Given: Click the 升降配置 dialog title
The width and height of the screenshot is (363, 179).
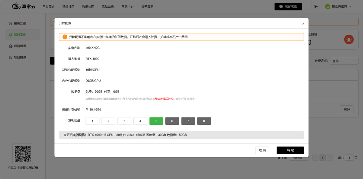Looking at the screenshot, I should (x=65, y=23).
